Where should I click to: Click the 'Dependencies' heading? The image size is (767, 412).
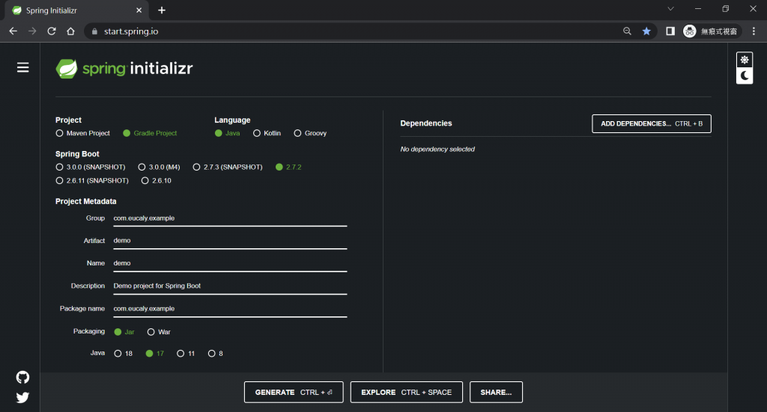[x=426, y=123]
